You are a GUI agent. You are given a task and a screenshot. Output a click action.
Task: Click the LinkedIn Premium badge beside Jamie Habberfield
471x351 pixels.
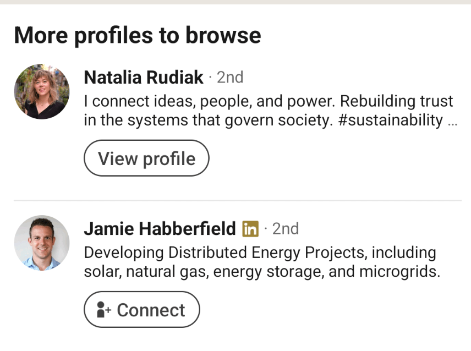tap(250, 228)
